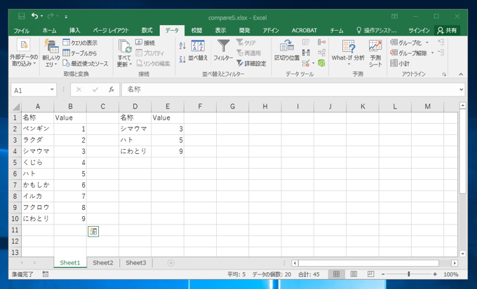Switch to the ACROBAT tab

(x=304, y=30)
